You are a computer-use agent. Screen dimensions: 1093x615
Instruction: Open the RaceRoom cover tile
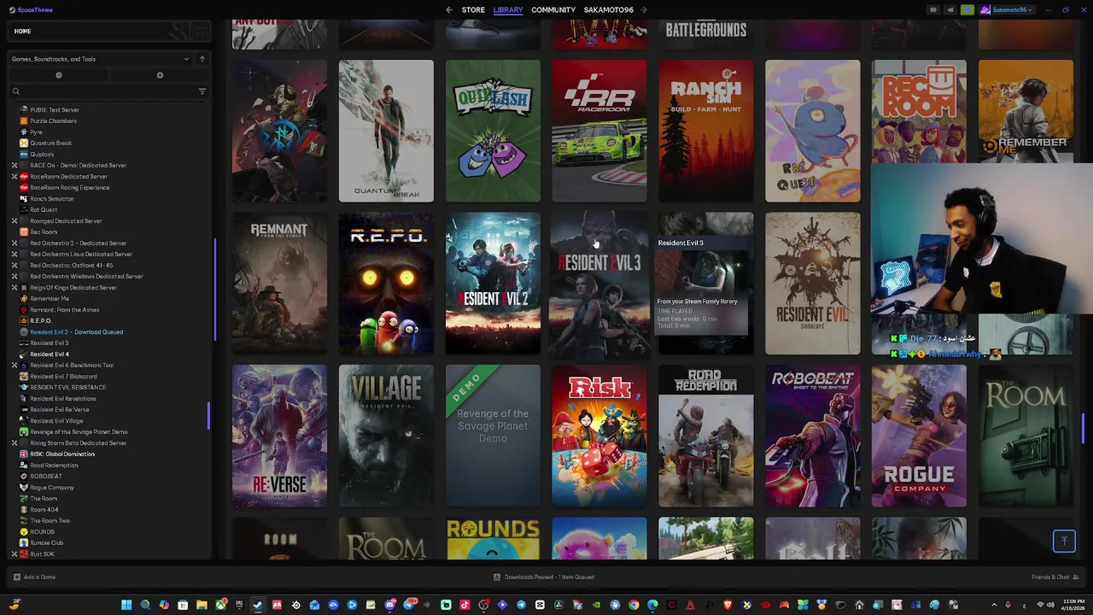(x=599, y=131)
